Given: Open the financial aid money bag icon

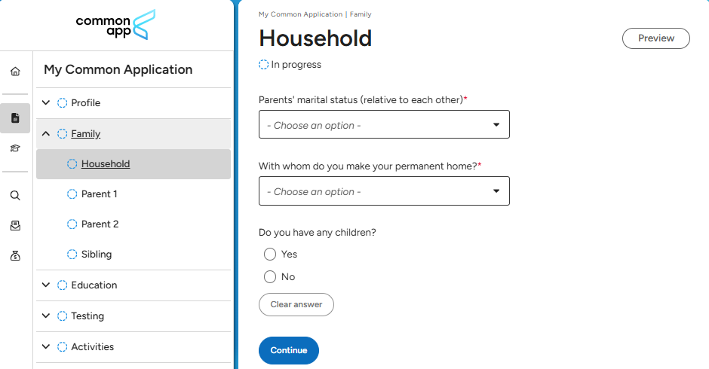Looking at the screenshot, I should [x=15, y=256].
